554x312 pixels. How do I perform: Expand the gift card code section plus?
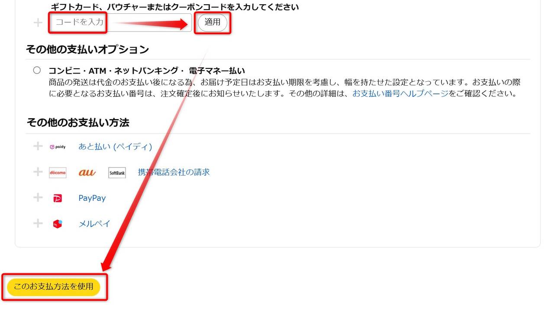(38, 23)
